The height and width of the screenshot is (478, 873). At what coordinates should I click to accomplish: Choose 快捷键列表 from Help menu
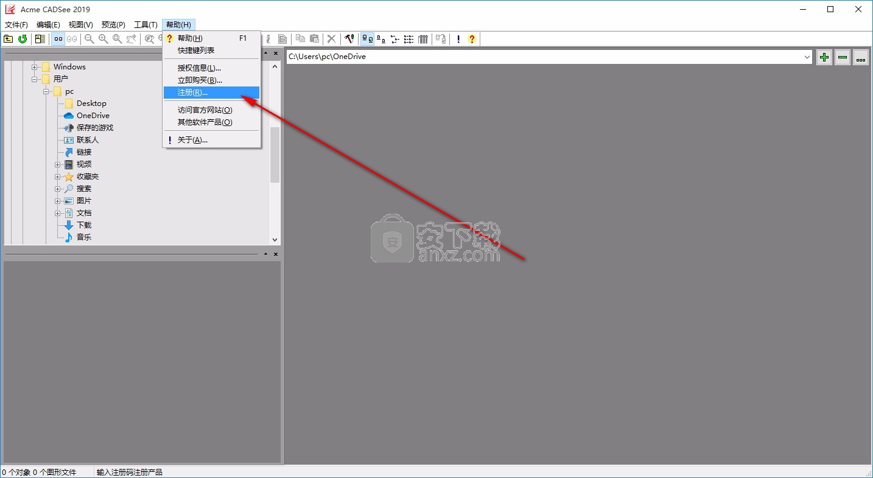[211, 50]
